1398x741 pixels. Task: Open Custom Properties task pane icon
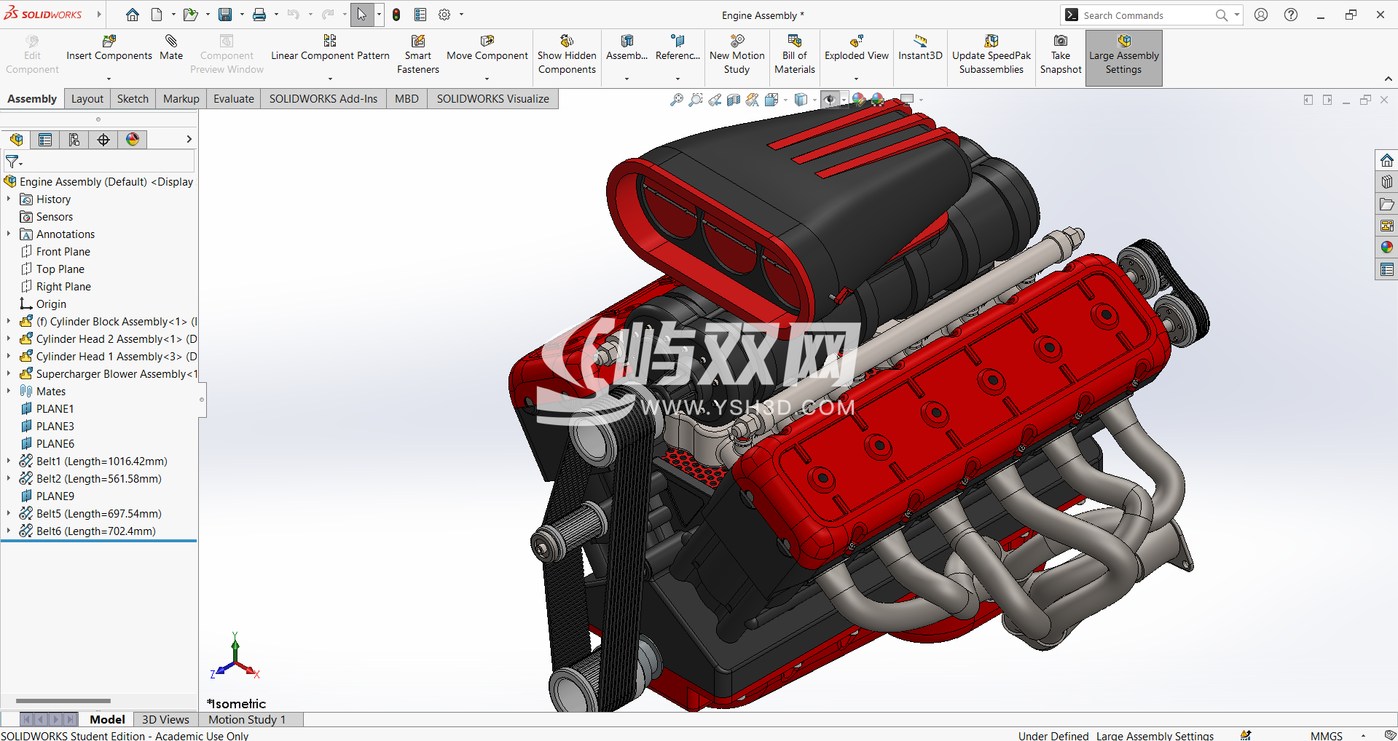click(x=1387, y=269)
